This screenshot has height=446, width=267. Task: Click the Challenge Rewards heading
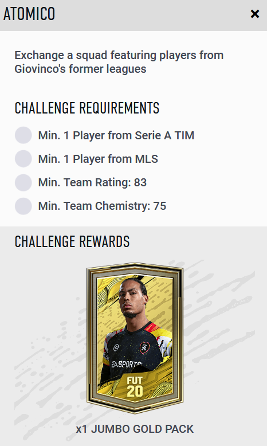[72, 242]
